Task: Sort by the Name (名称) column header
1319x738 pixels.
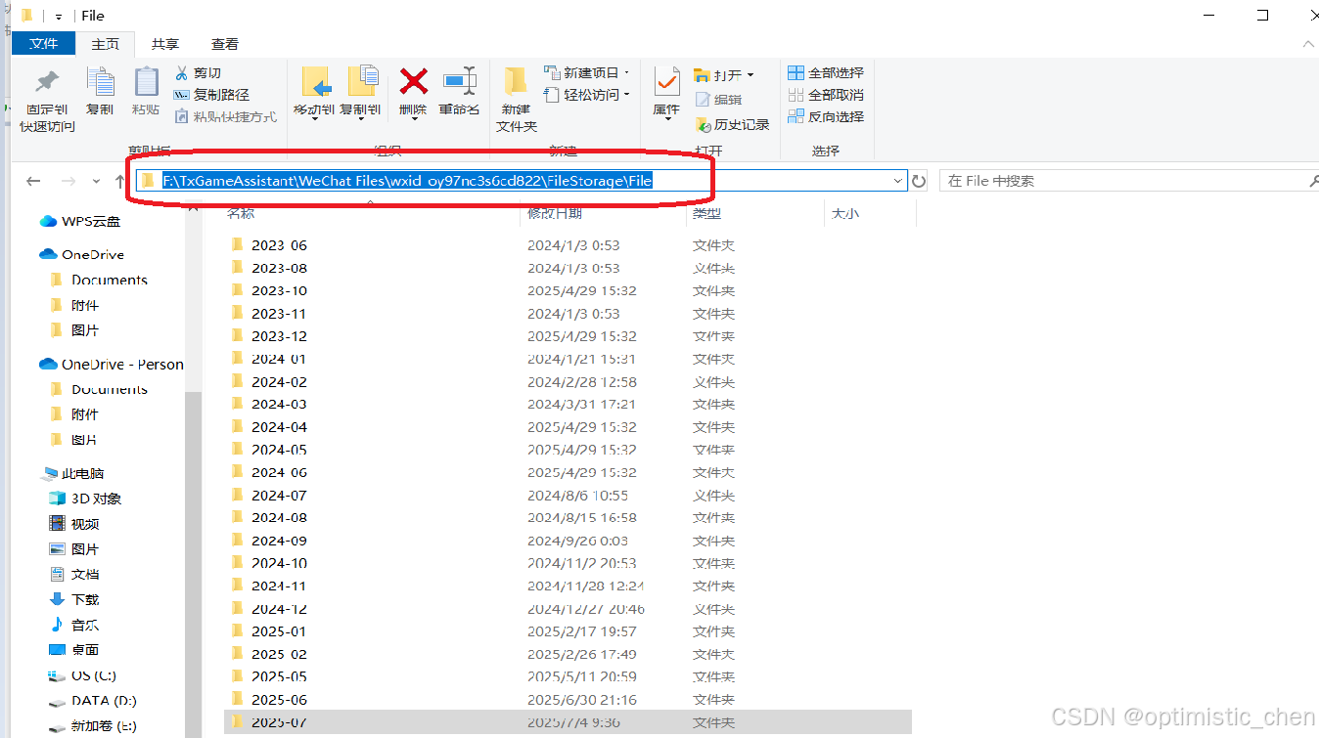Action: coord(241,213)
